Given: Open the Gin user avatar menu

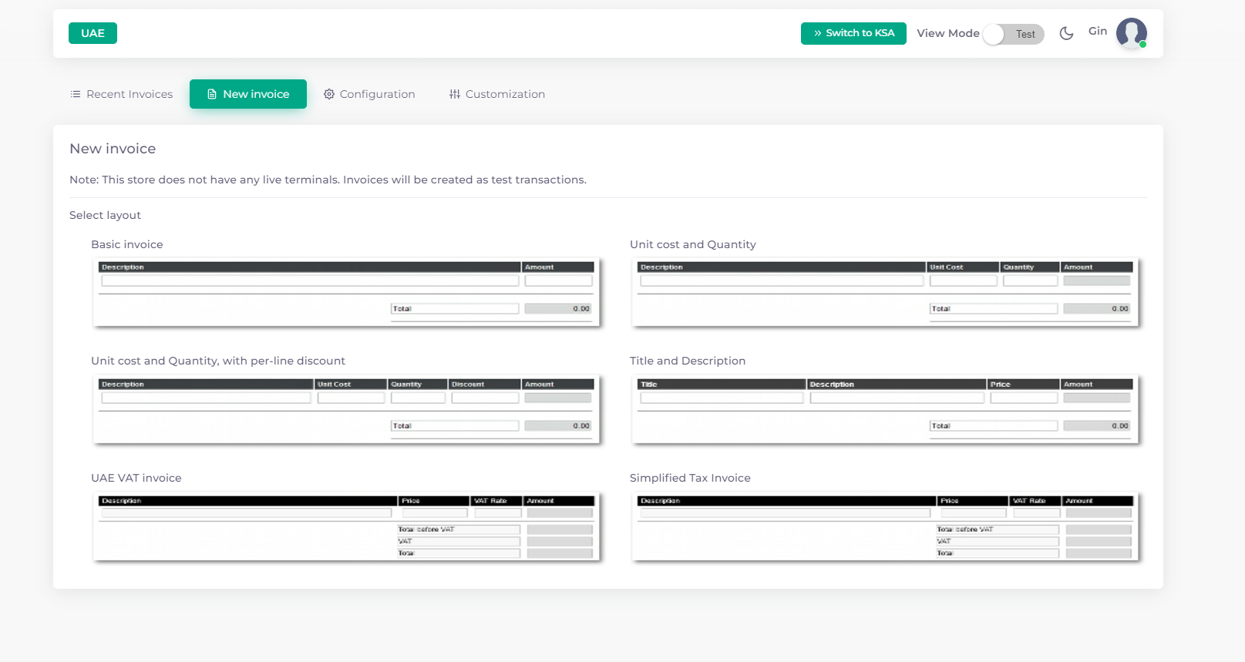Looking at the screenshot, I should (1131, 33).
